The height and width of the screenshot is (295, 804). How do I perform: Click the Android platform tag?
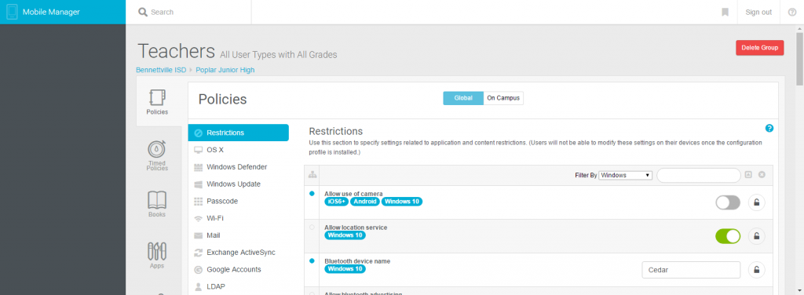coord(364,202)
